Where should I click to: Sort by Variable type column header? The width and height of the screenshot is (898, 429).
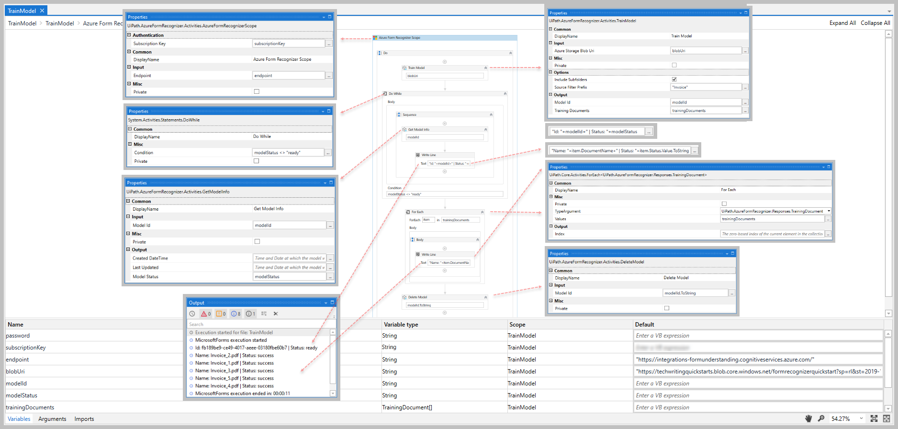pos(401,325)
